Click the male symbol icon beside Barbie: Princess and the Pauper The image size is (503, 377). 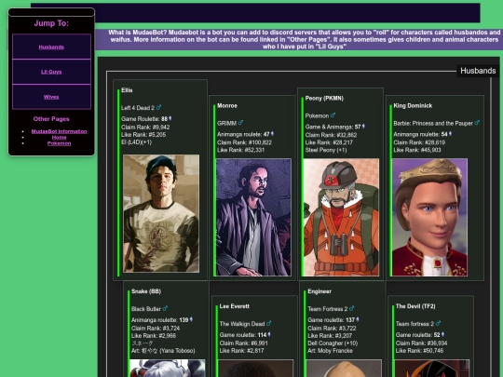point(477,123)
